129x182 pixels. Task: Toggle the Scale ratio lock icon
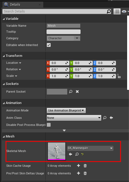[119, 76]
